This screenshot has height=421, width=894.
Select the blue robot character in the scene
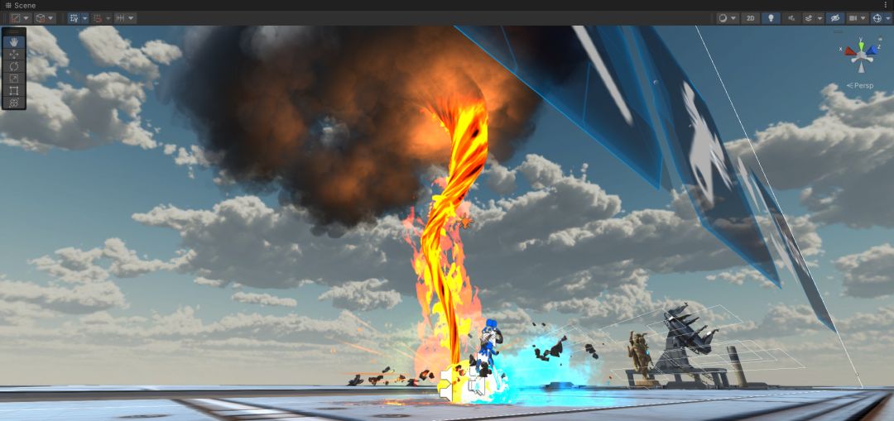[x=488, y=345]
